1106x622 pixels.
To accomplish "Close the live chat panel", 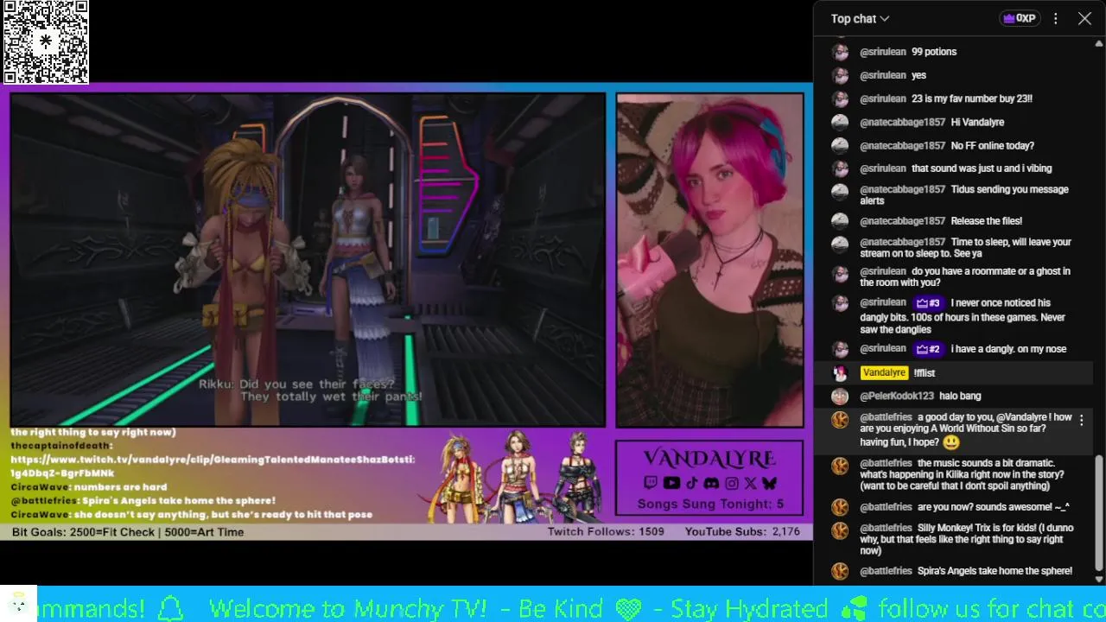I will (x=1085, y=18).
